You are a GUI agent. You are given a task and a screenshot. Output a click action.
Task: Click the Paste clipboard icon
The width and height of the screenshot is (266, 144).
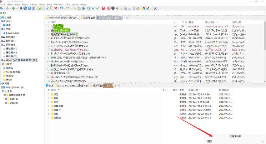(x=51, y=8)
